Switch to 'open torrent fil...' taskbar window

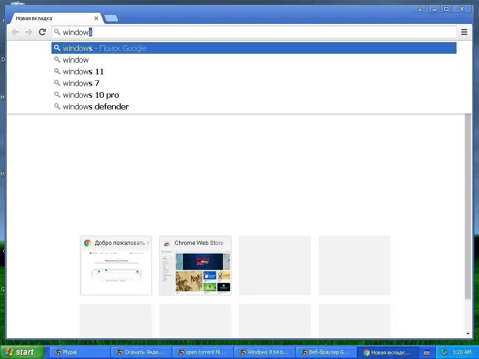[203, 352]
